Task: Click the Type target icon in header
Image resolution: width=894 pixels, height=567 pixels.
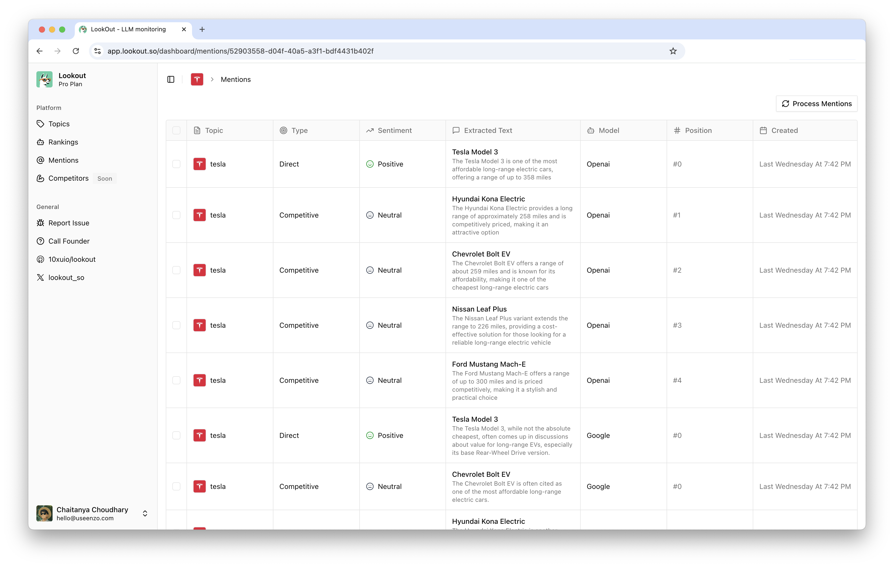Action: [283, 131]
